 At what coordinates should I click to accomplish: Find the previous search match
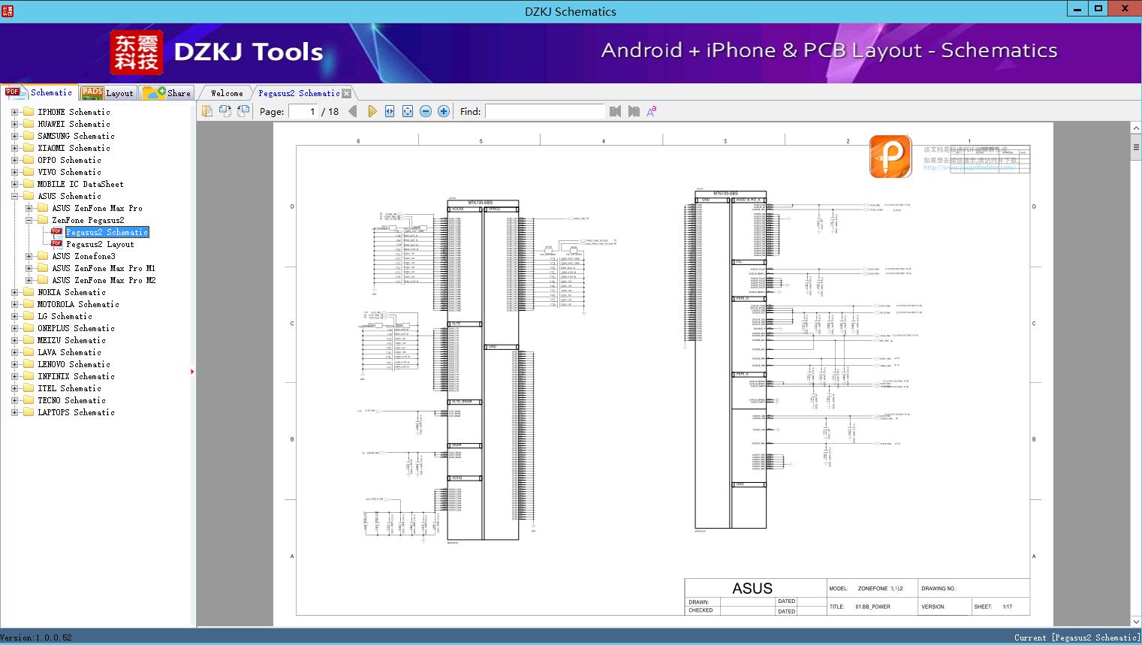(x=616, y=111)
